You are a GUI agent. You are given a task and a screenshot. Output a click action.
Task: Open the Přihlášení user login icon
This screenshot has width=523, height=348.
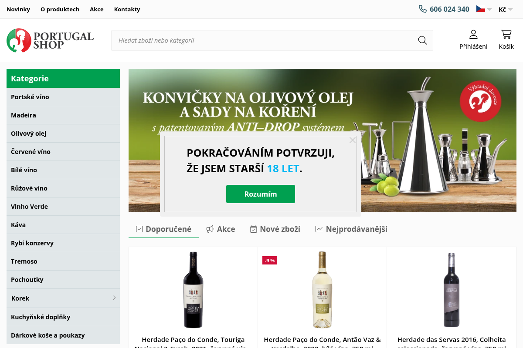(473, 40)
